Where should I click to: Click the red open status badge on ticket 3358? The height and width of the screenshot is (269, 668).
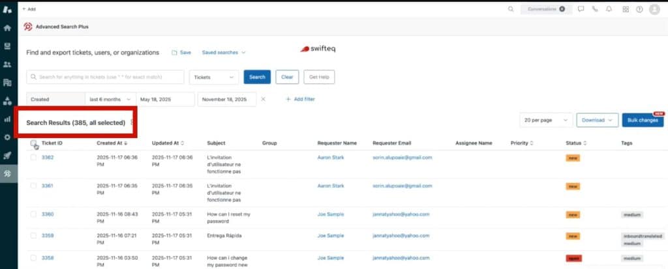(574, 258)
